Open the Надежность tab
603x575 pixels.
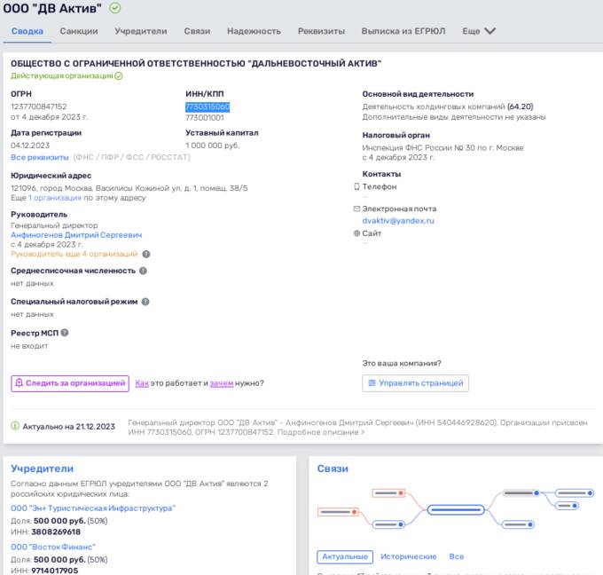point(254,31)
